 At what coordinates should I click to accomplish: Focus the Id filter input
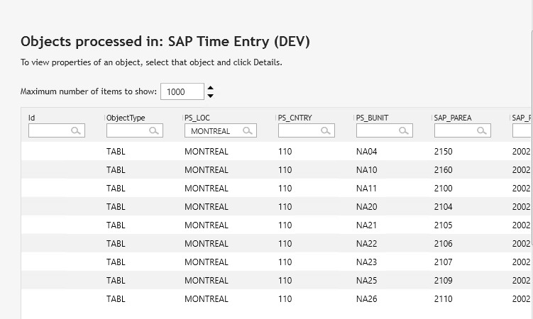point(57,130)
